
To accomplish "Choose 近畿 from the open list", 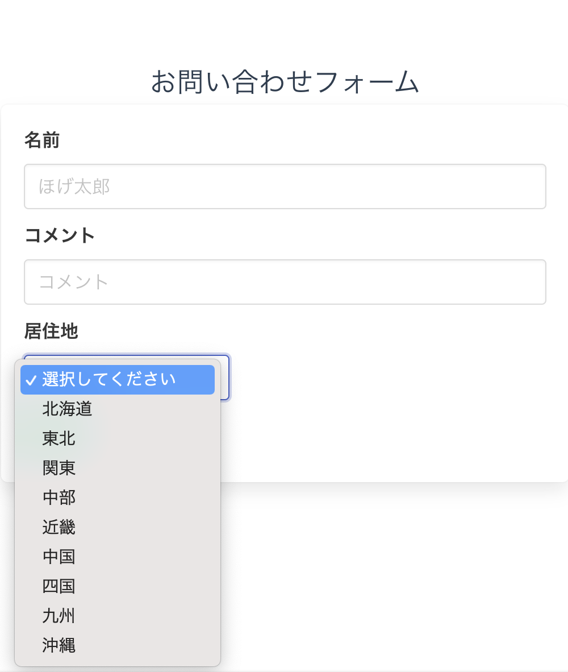I will pos(59,527).
